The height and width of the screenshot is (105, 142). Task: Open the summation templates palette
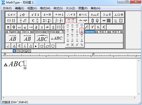coord(47,21)
